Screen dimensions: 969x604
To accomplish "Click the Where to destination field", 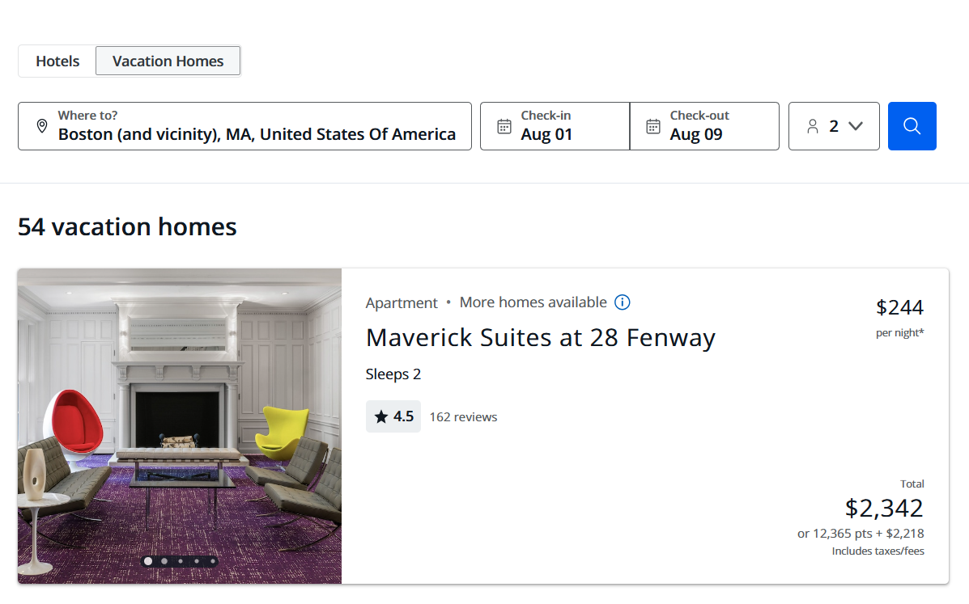I will click(256, 126).
